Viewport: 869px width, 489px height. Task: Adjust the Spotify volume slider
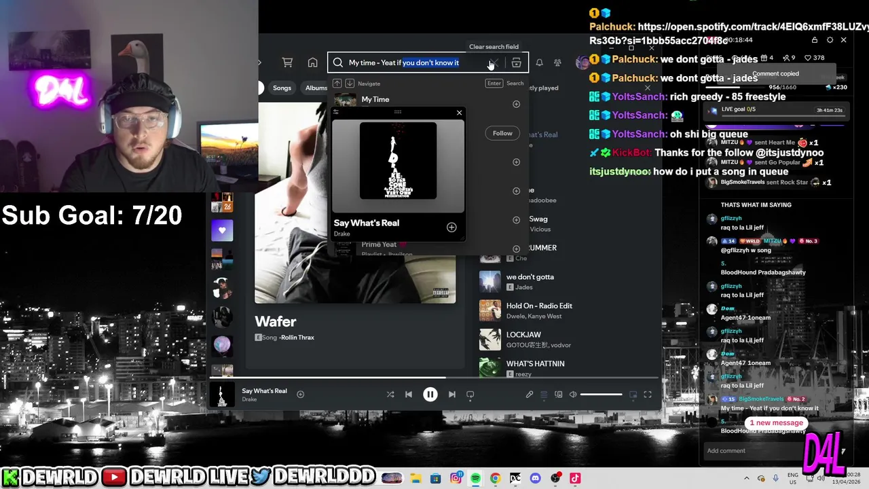click(601, 394)
